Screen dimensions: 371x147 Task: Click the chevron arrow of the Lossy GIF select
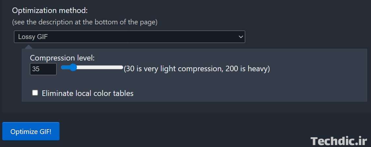pyautogui.click(x=241, y=37)
